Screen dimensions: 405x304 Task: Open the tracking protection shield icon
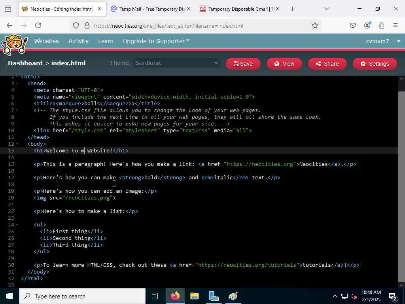click(x=76, y=26)
